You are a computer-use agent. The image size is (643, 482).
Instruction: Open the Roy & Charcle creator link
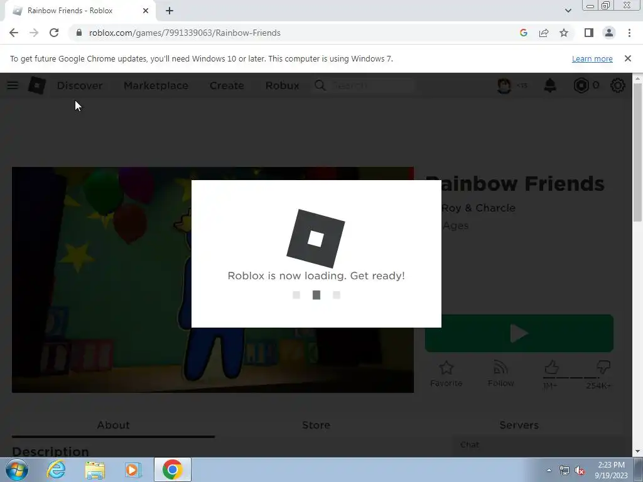pos(478,208)
